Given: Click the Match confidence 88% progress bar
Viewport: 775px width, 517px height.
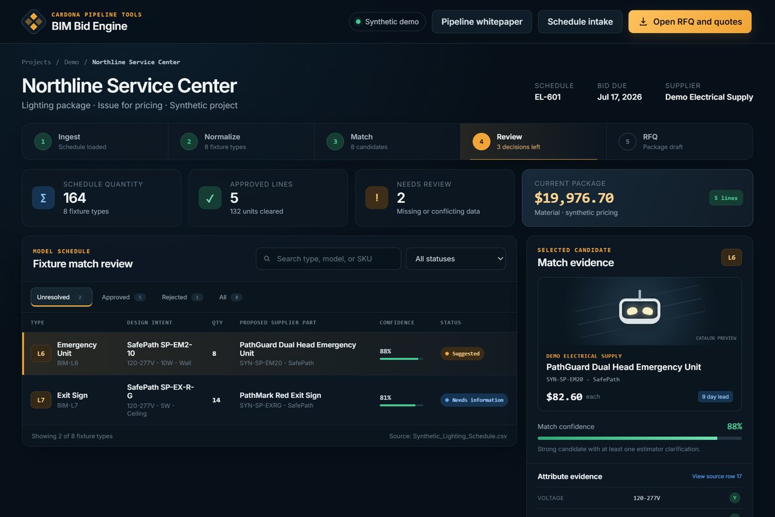Looking at the screenshot, I should [x=639, y=438].
